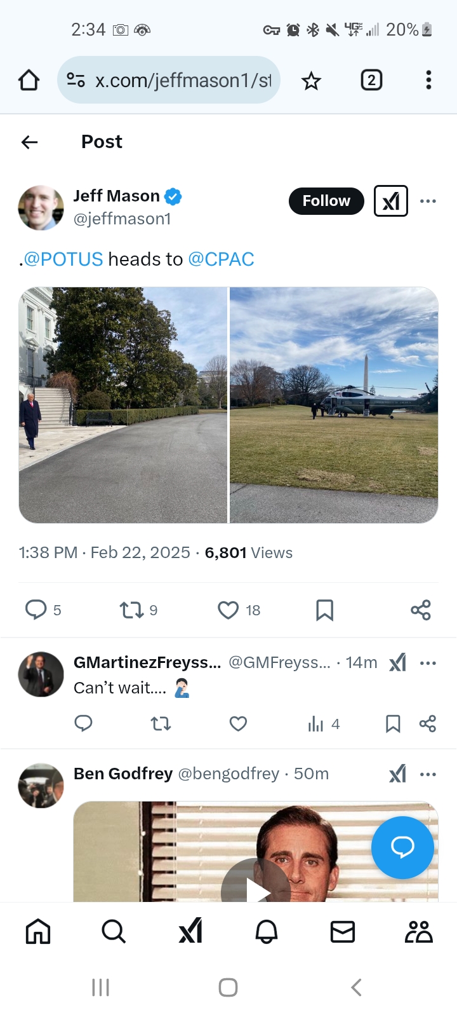The height and width of the screenshot is (1017, 457).
Task: Open the browser tab switcher
Action: [x=371, y=80]
